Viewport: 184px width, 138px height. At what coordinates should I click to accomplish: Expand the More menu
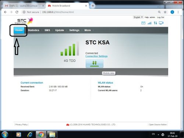(88, 30)
